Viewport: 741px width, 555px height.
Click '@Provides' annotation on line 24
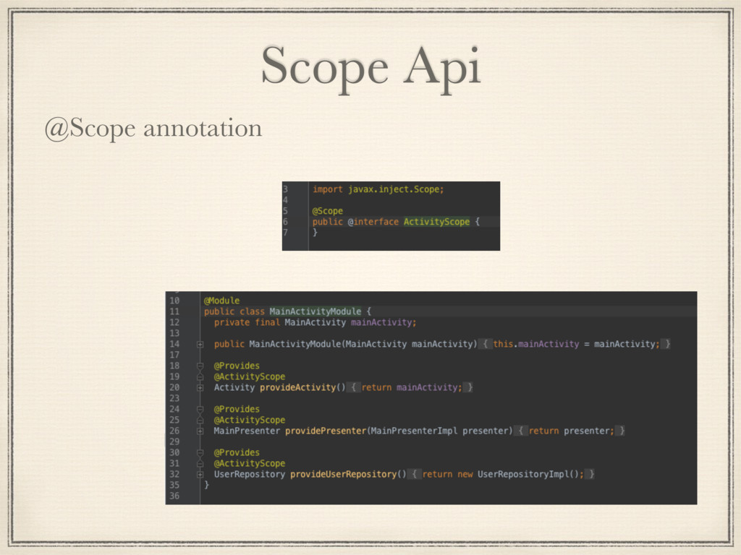click(x=237, y=409)
